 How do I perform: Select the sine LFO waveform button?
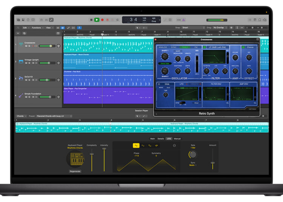click(x=143, y=145)
